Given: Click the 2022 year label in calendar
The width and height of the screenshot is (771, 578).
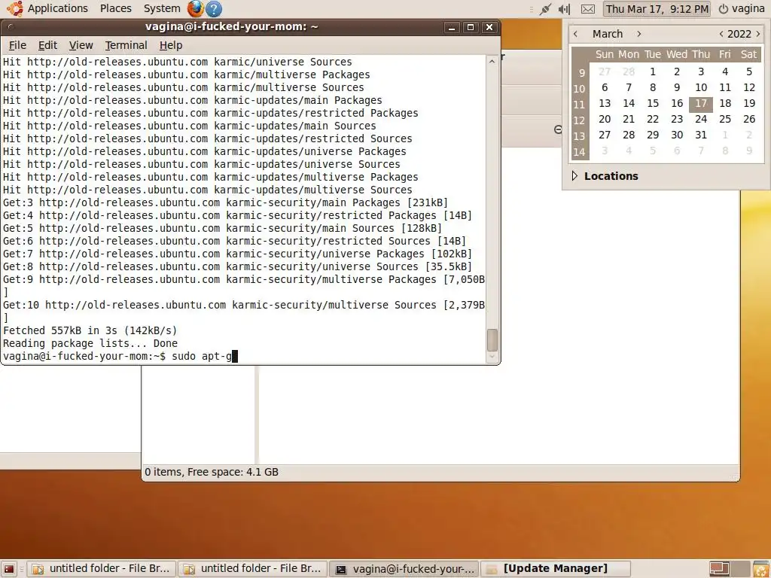Looking at the screenshot, I should [739, 34].
